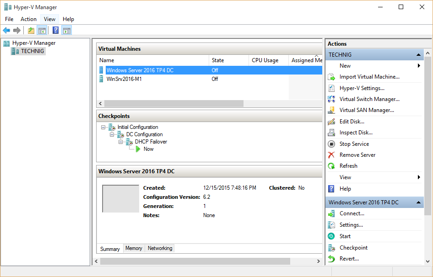Collapse Windows Server 2016 TP4 DC actions section
The height and width of the screenshot is (277, 433).
[x=419, y=202]
